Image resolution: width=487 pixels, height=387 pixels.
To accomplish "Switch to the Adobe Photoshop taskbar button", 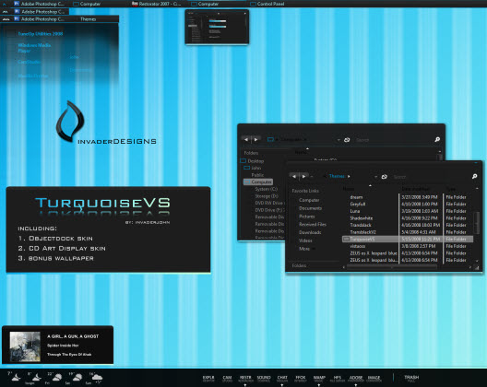I will tap(39, 4).
